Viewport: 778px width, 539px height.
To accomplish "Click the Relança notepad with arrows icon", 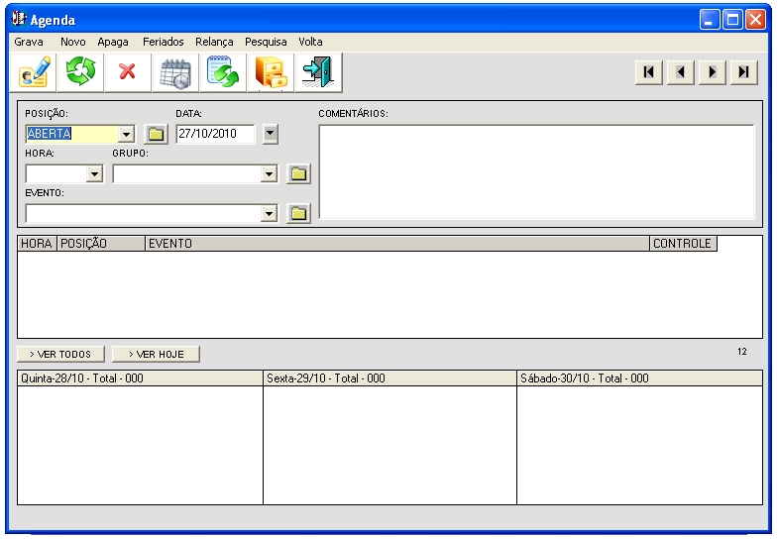I will 223,72.
